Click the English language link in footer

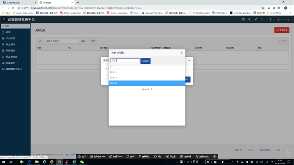[250, 150]
